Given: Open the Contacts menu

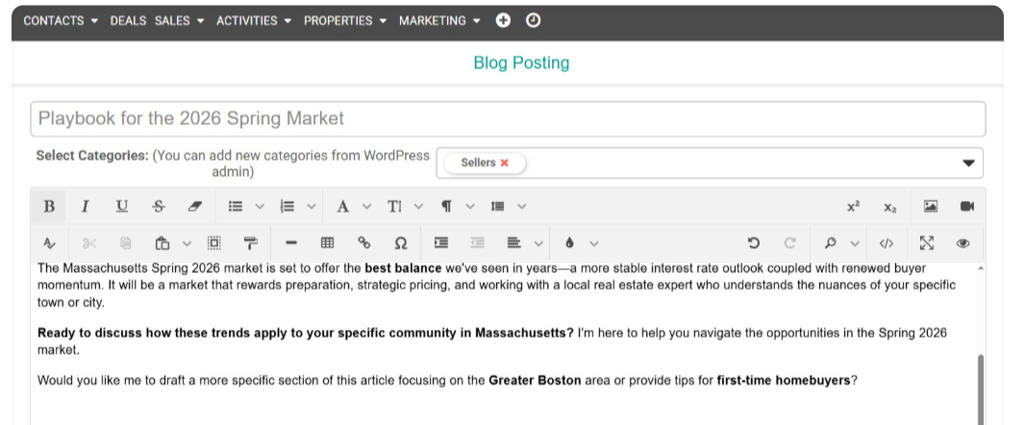Looking at the screenshot, I should [61, 20].
